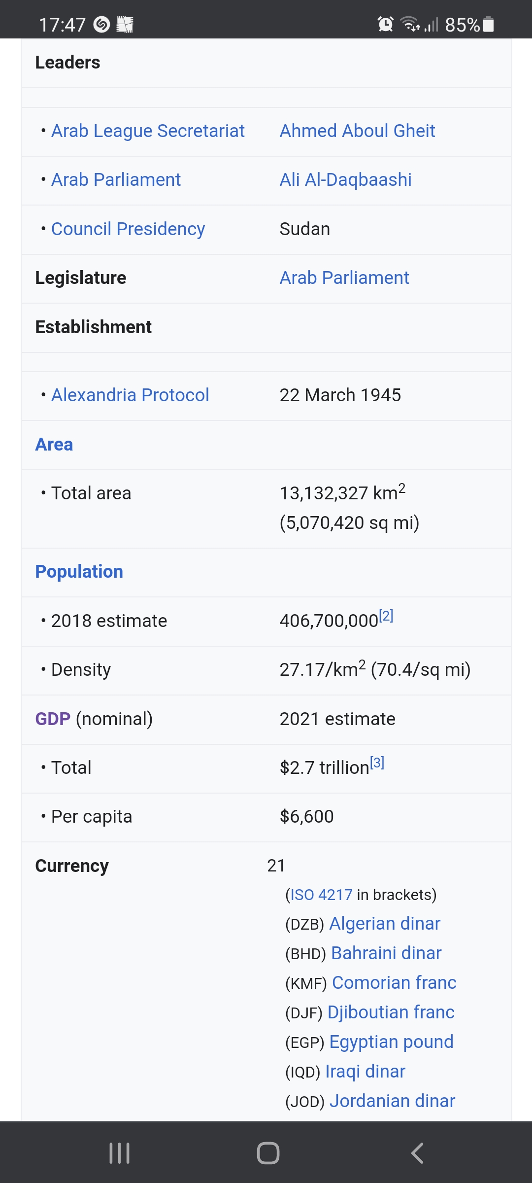
Task: Tap the recent apps icon
Action: [x=119, y=1153]
